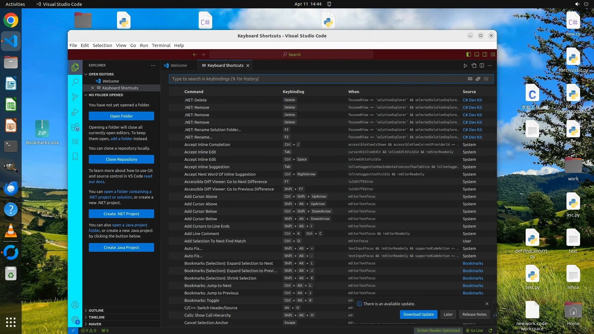The width and height of the screenshot is (594, 334).
Task: Click the Download Update button
Action: 418,315
